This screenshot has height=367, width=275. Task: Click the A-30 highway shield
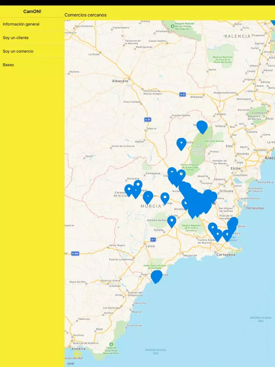[147, 120]
